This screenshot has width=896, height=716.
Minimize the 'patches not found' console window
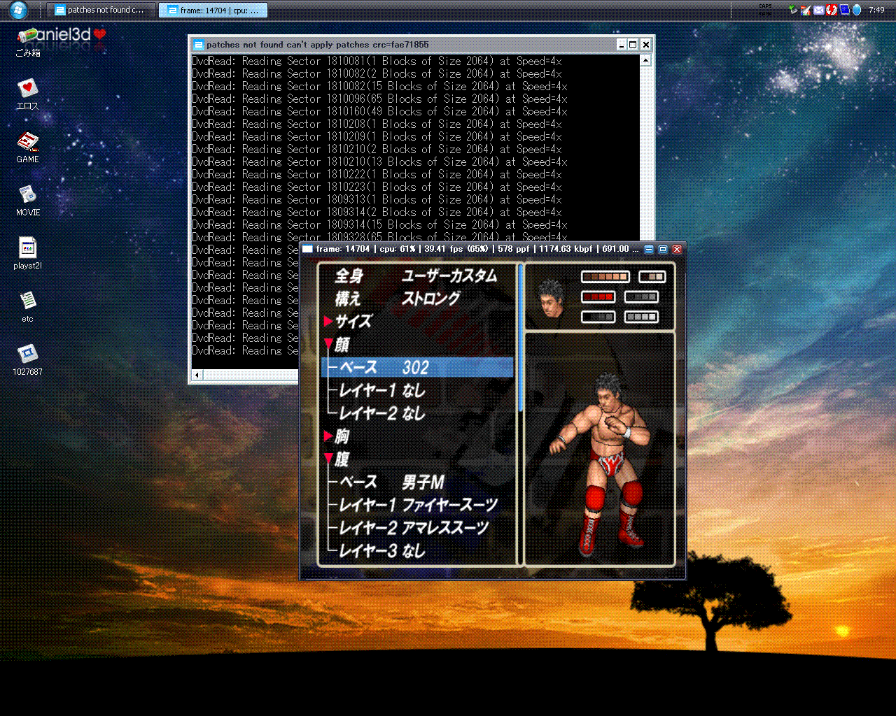point(622,45)
